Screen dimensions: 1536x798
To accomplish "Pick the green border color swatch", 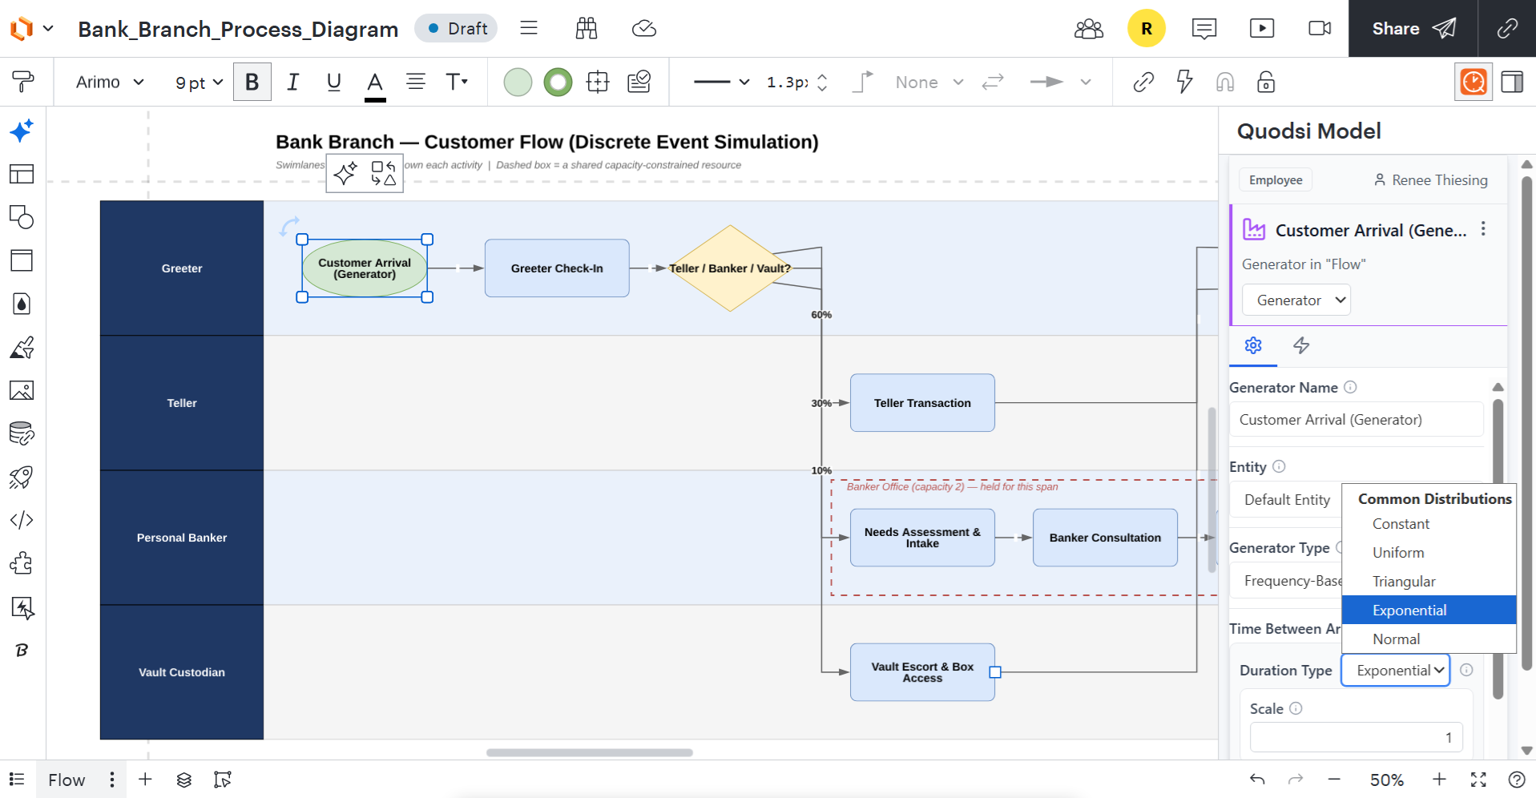I will 558,82.
